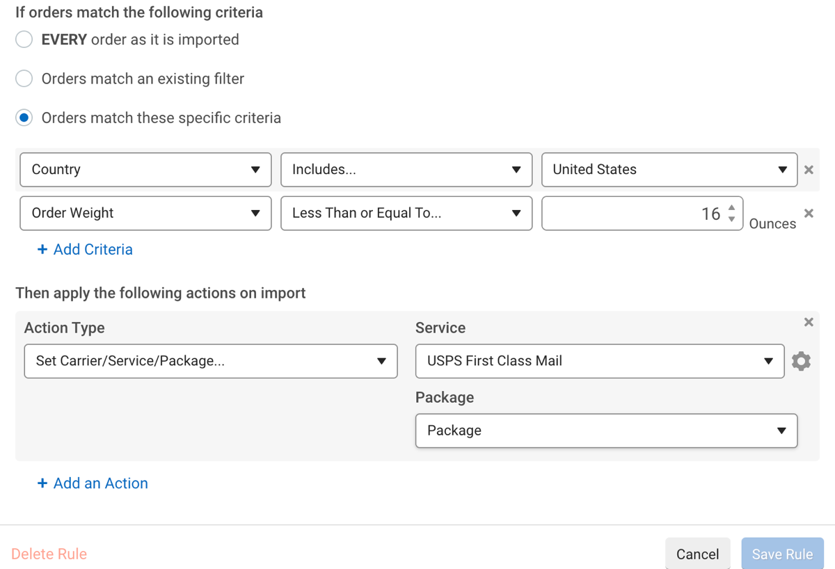Open the Country criteria dropdown
Viewport: 835px width, 569px height.
pos(145,170)
